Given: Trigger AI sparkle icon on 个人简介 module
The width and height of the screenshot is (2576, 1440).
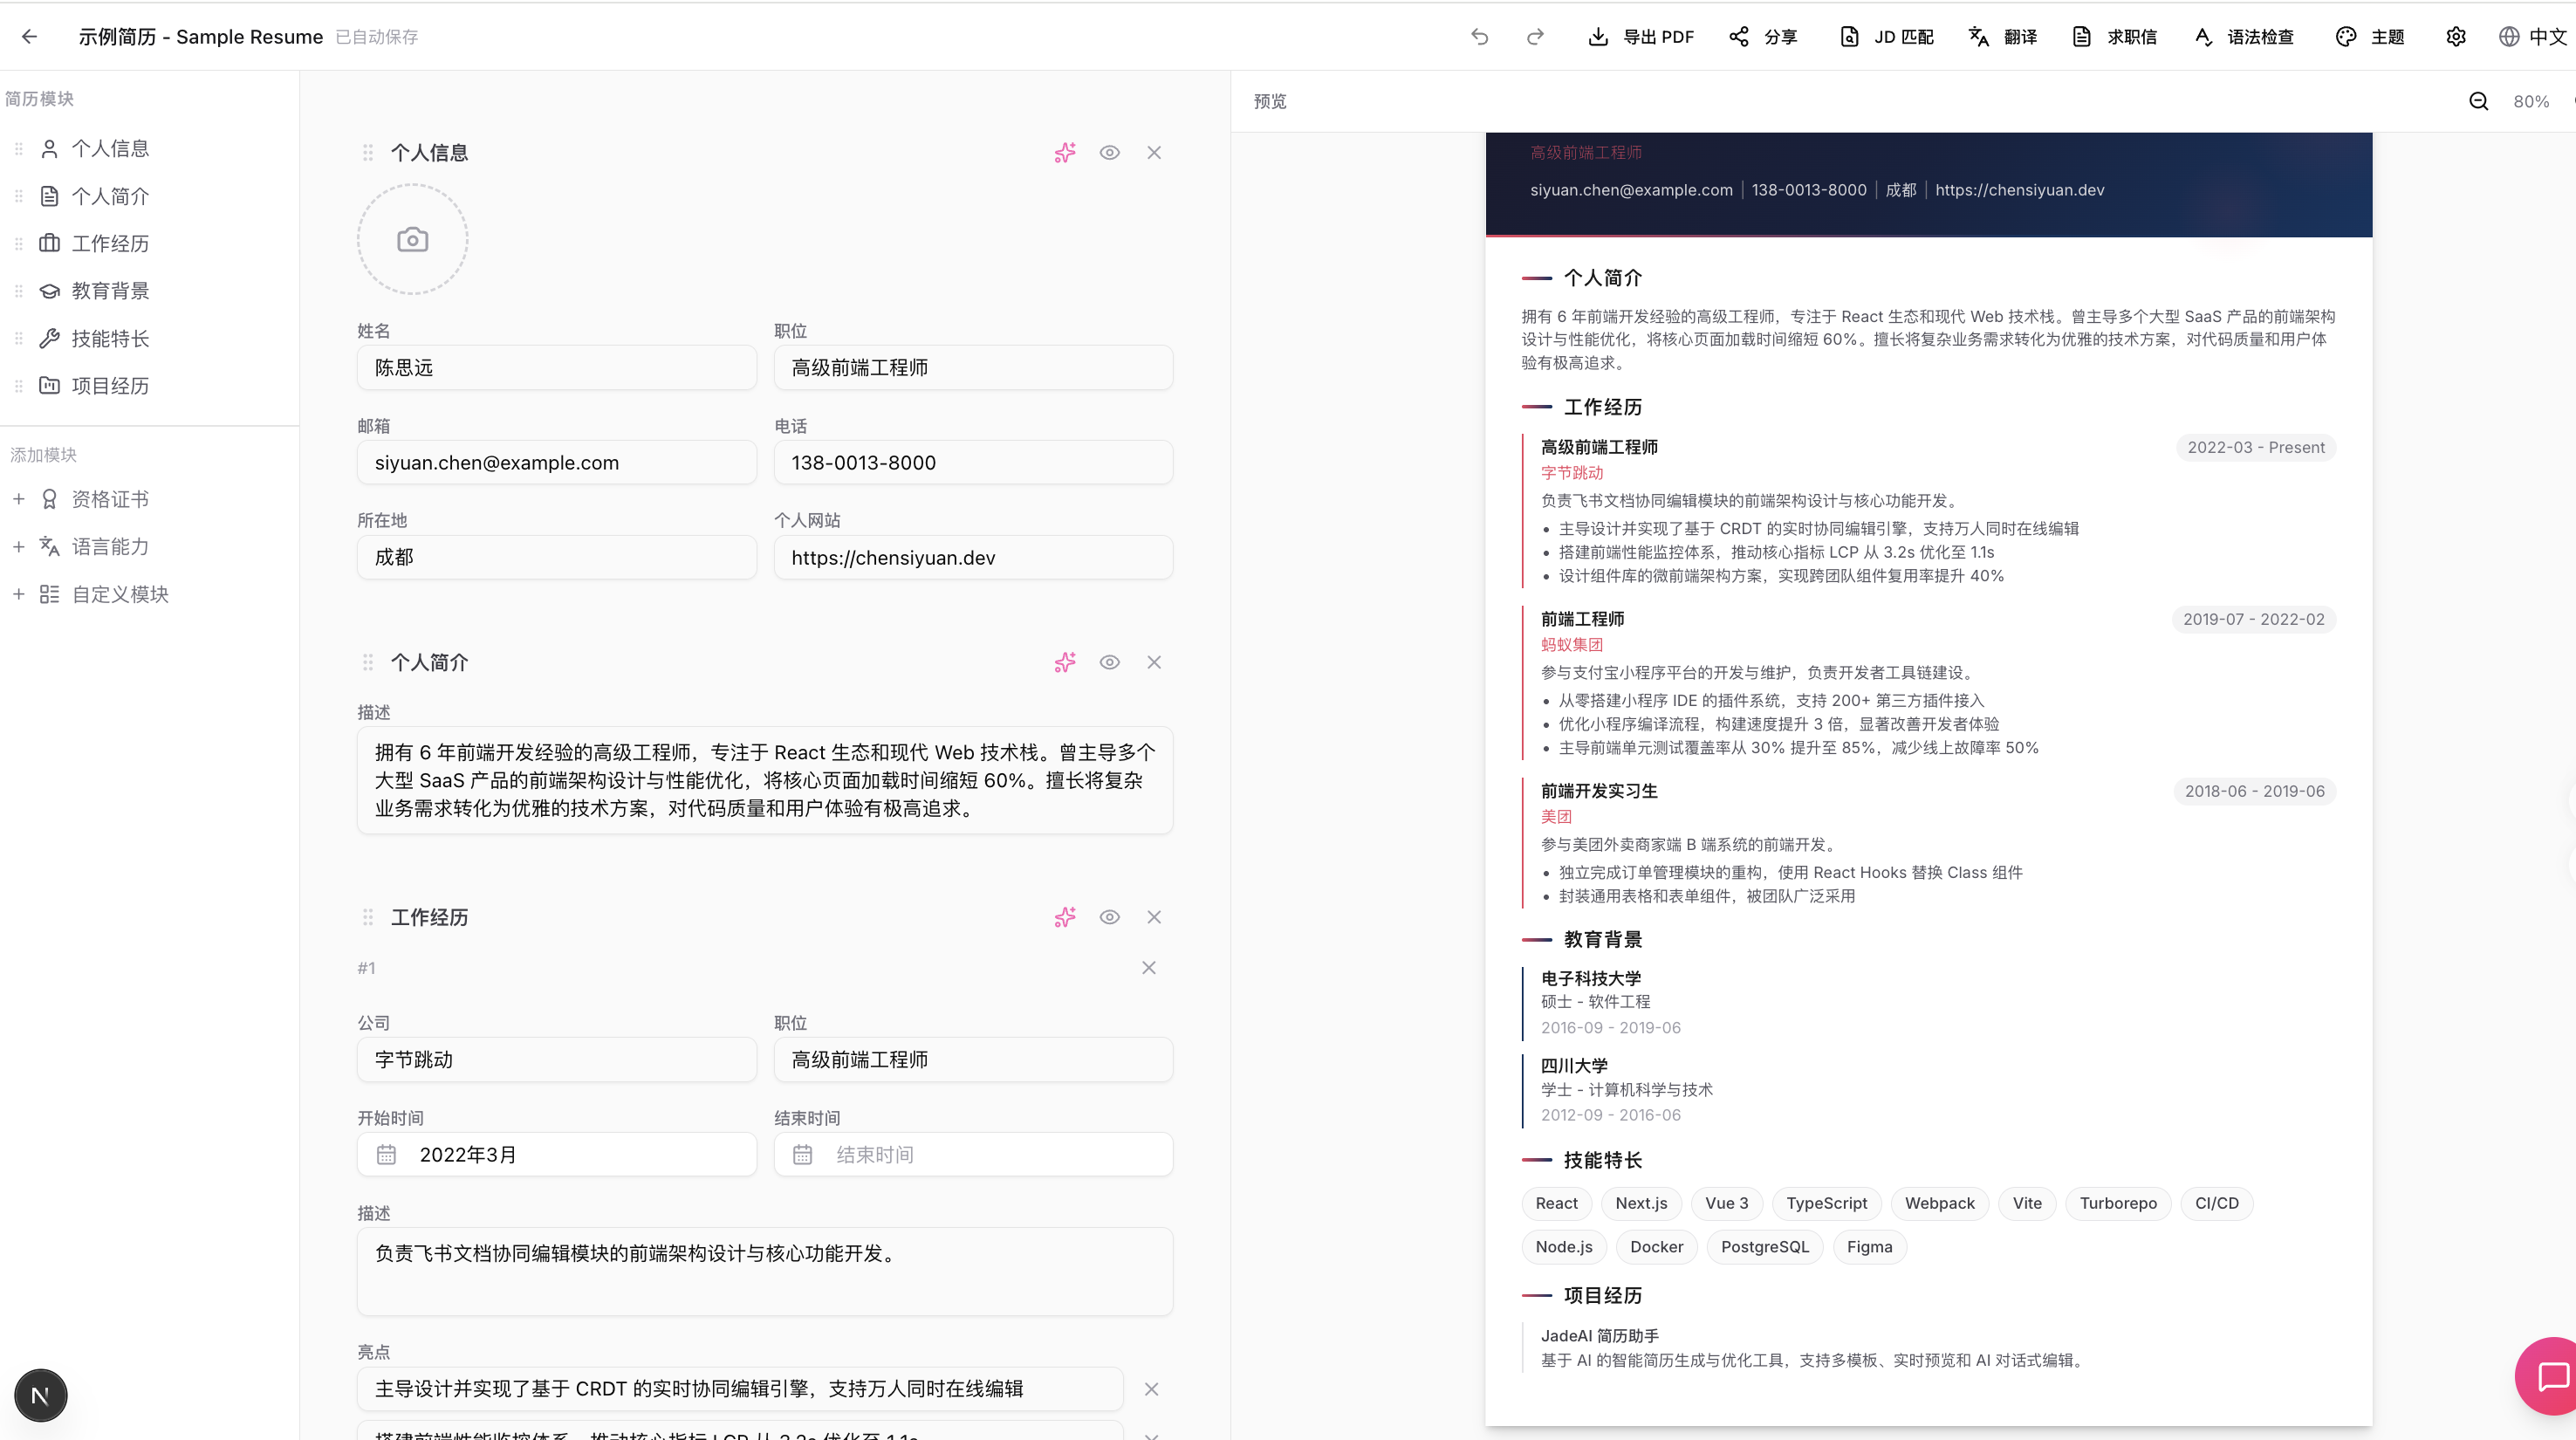Looking at the screenshot, I should tap(1065, 662).
